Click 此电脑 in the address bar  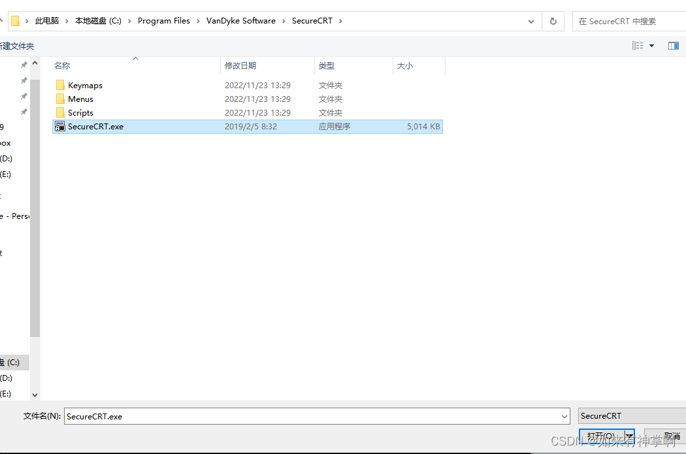[46, 20]
